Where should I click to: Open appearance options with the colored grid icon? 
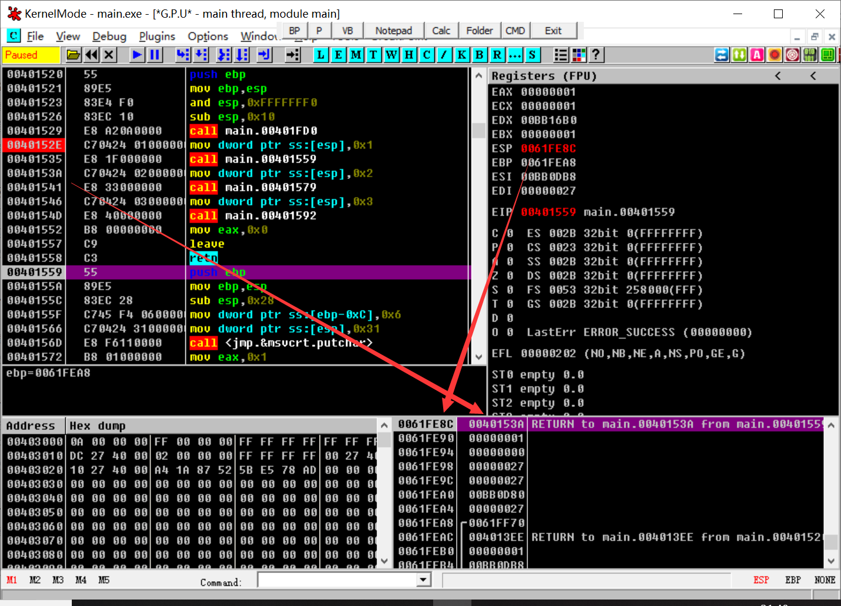click(x=579, y=55)
